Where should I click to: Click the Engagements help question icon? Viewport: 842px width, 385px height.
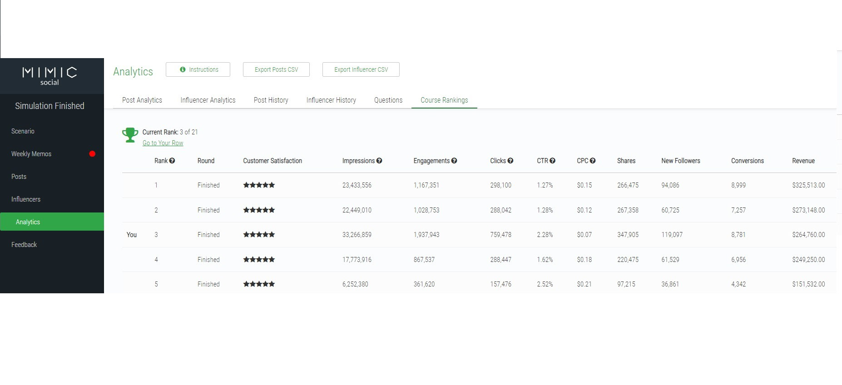[454, 161]
